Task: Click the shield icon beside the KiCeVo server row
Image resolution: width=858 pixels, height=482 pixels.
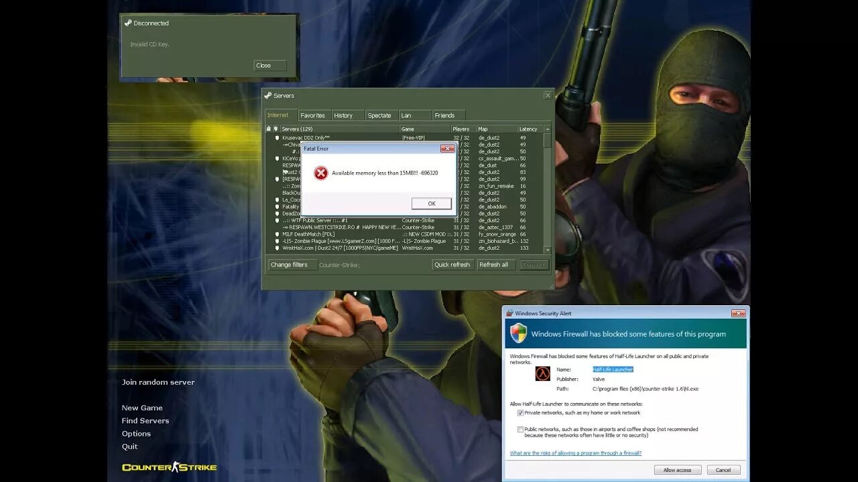Action: coord(277,159)
